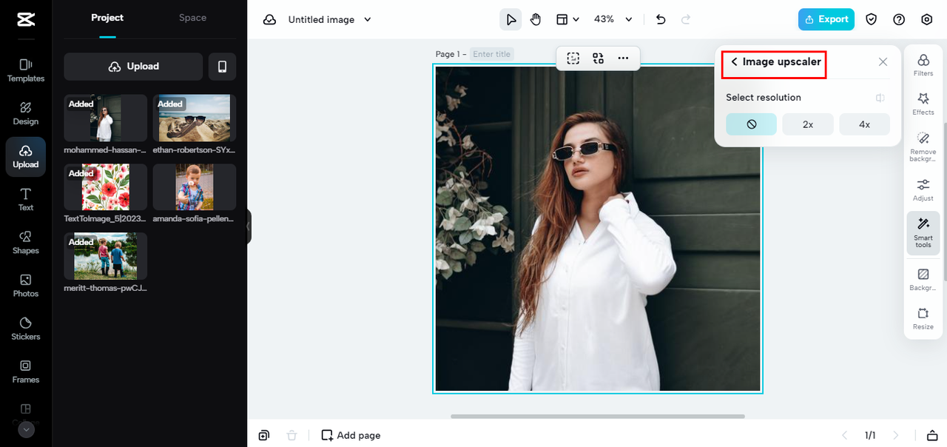The height and width of the screenshot is (447, 947).
Task: Open the Resize tool
Action: point(923,318)
